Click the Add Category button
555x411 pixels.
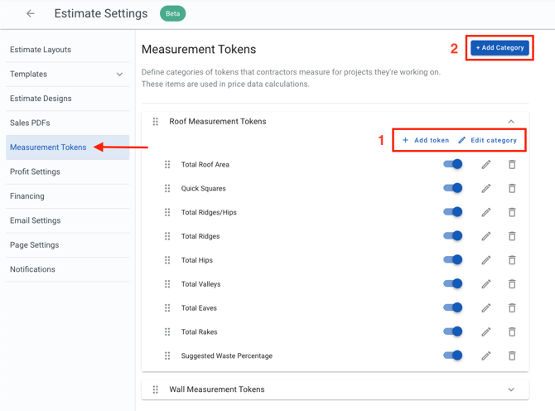[x=499, y=48]
